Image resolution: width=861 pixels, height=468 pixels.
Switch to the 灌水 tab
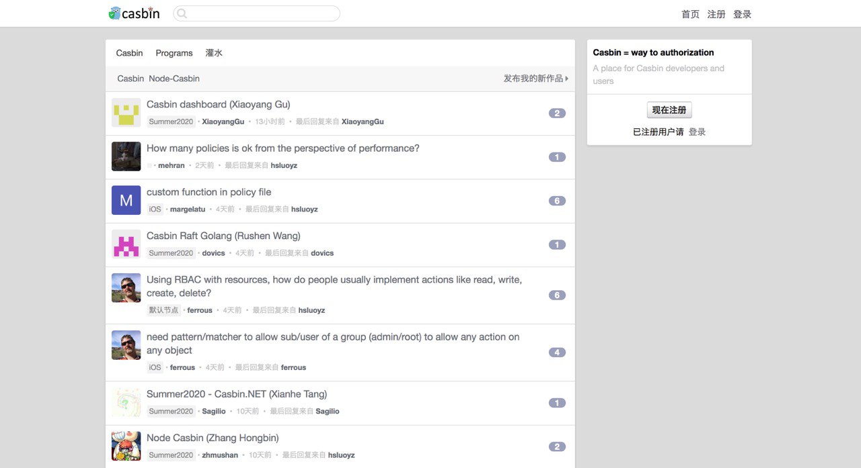pyautogui.click(x=214, y=53)
